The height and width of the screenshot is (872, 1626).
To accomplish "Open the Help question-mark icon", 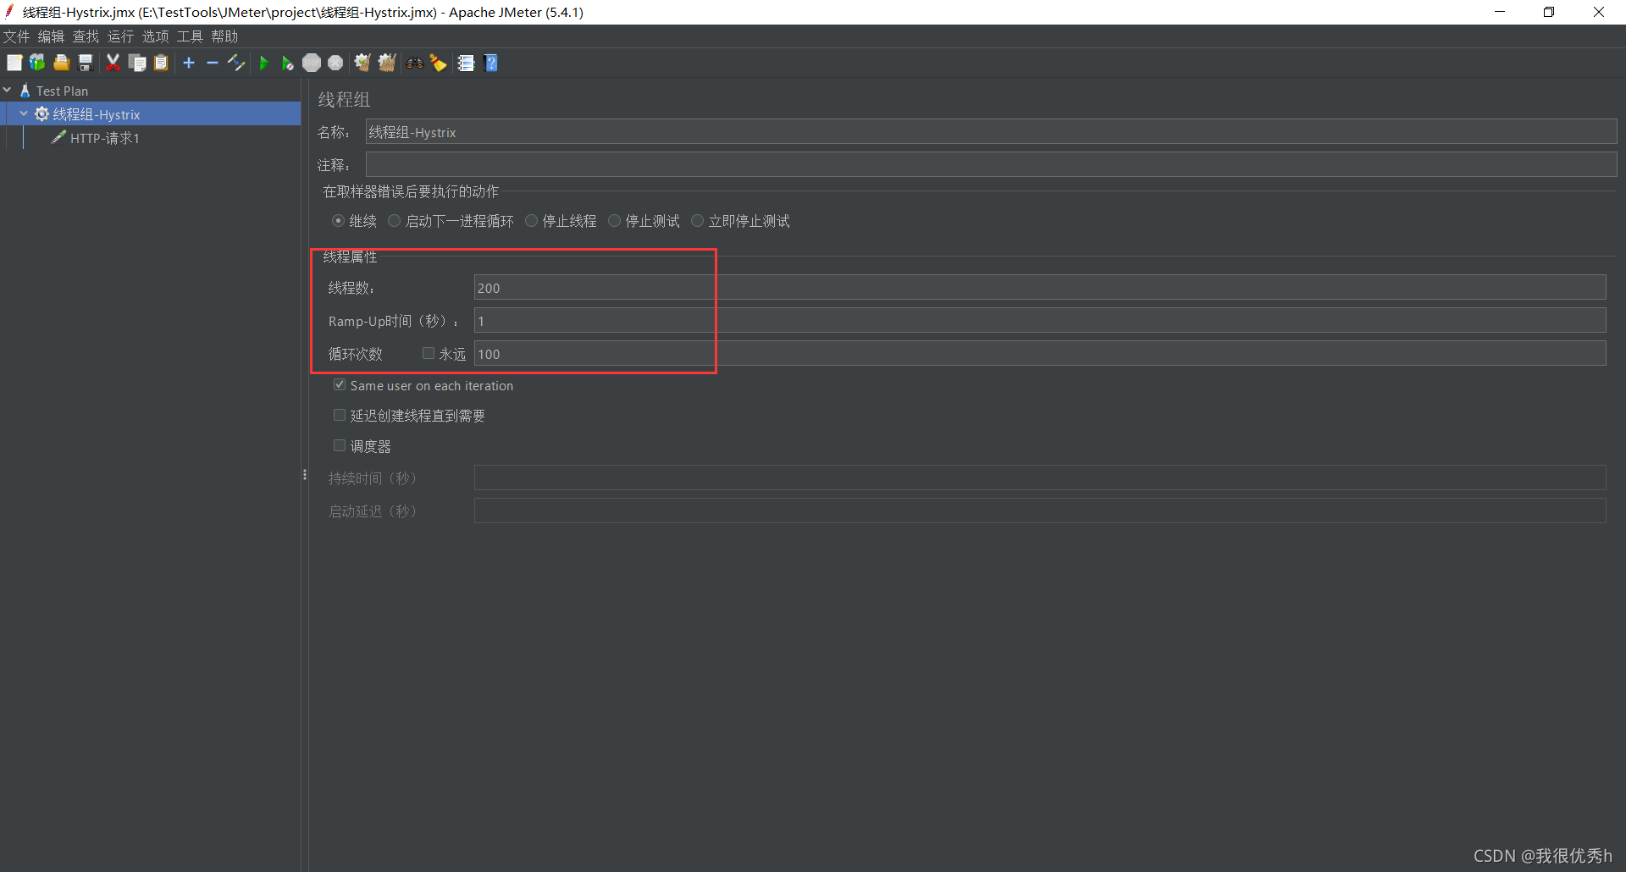I will pos(490,63).
